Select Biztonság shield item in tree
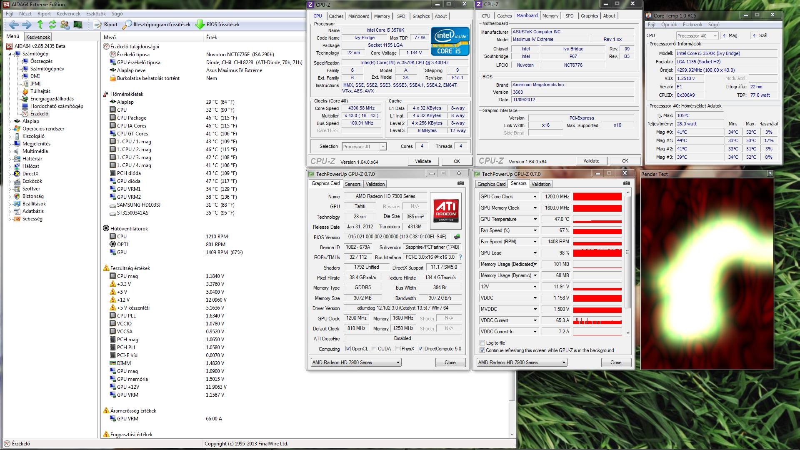The width and height of the screenshot is (800, 450). [29, 196]
